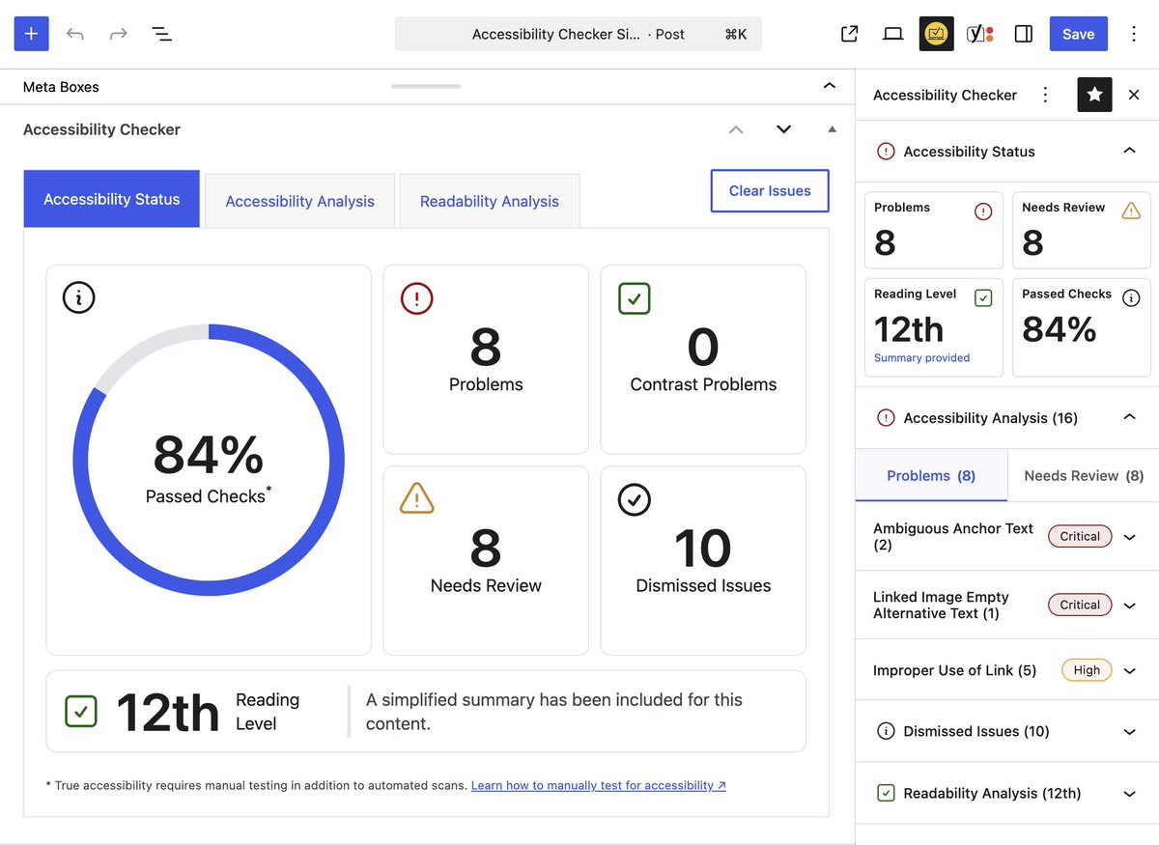Click the info icon in sidebar Passed Checks tile
The image size is (1159, 845).
point(1131,298)
